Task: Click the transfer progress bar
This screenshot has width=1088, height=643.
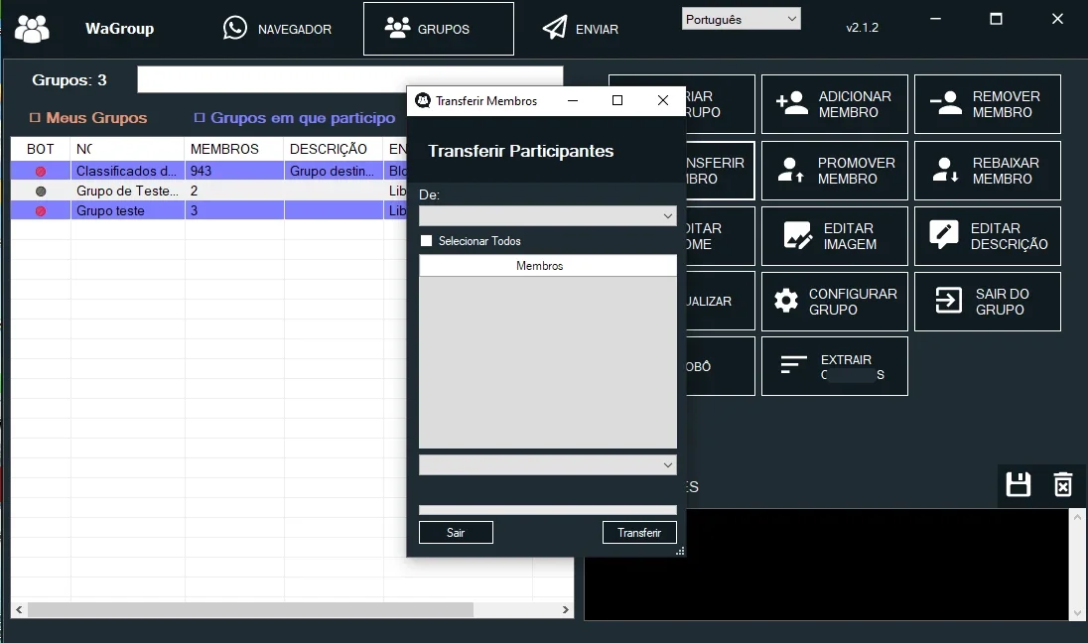Action: 547,510
